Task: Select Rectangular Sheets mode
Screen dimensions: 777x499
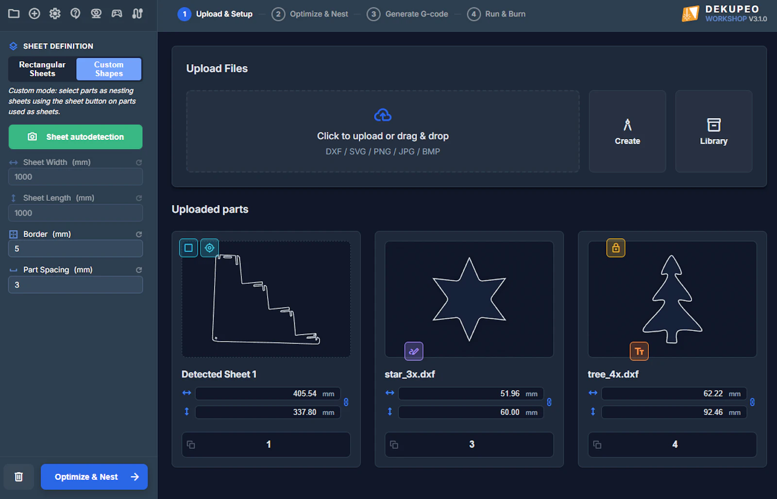Action: coord(42,69)
